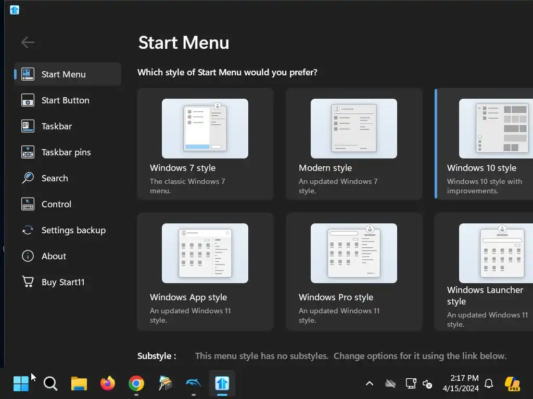Viewport: 533px width, 399px height.
Task: Click the Control keyboard sidebar icon
Action: point(28,204)
